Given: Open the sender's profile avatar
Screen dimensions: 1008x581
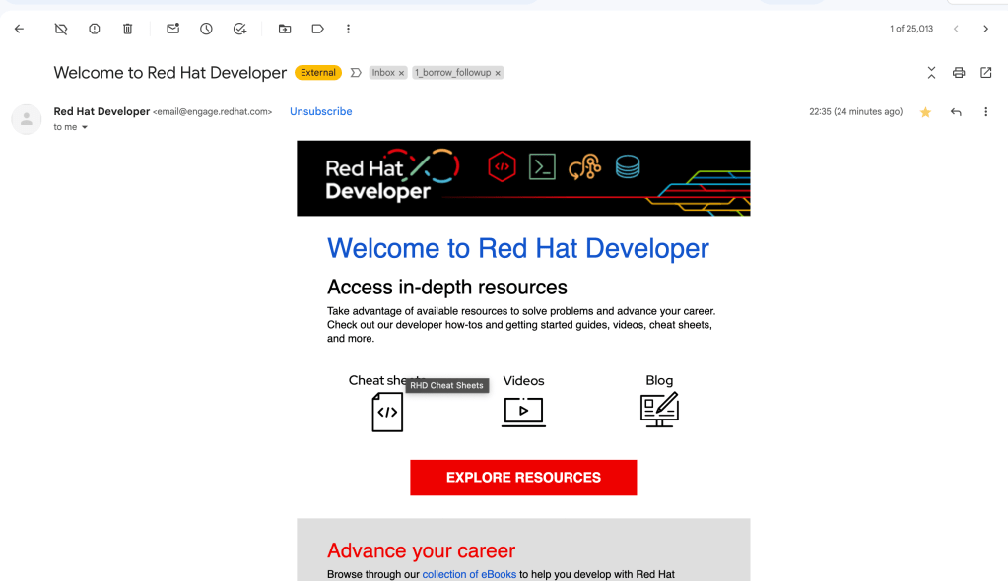Looking at the screenshot, I should point(27,119).
